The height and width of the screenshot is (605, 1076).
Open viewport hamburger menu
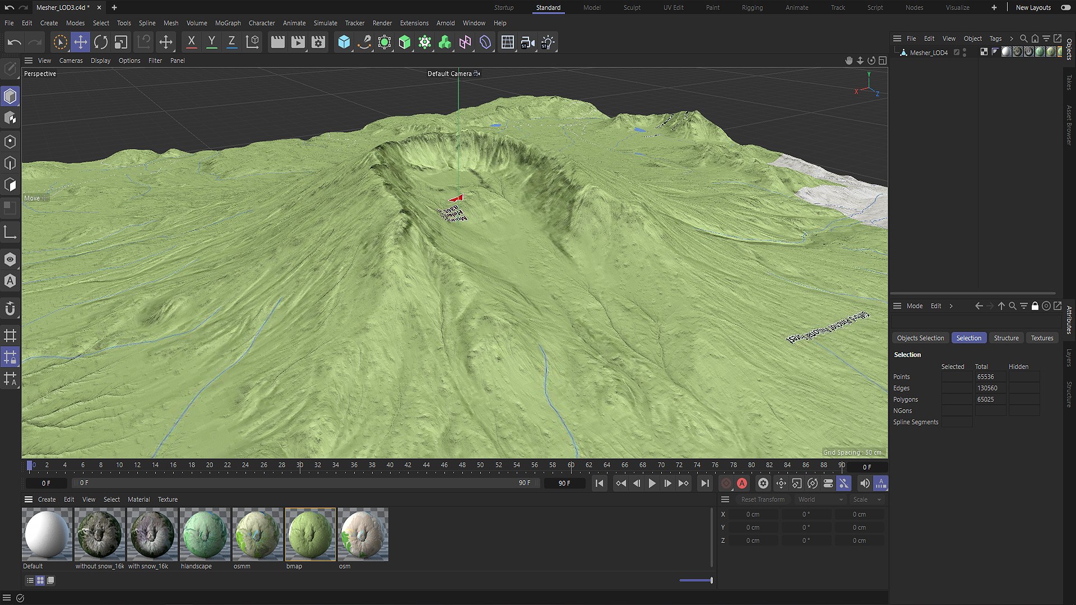point(29,61)
